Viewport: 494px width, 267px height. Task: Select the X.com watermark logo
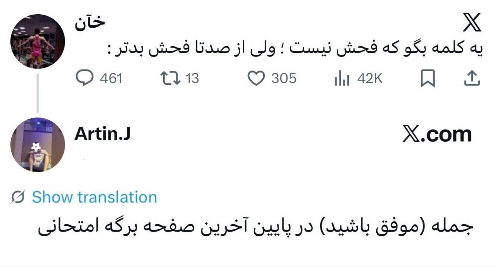tap(436, 134)
